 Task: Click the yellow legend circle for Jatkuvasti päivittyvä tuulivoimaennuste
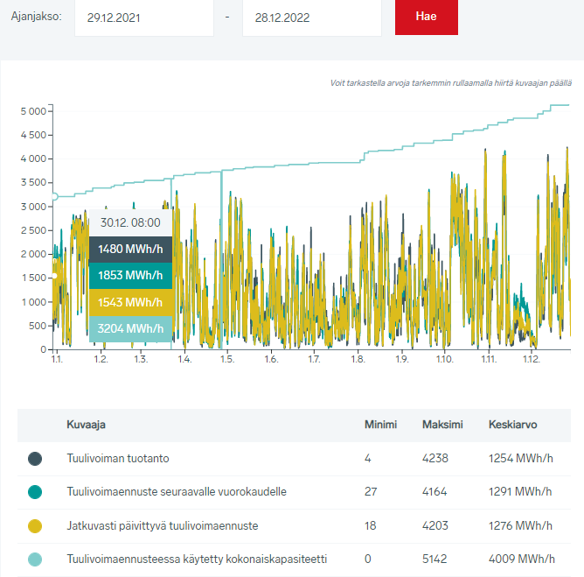click(x=35, y=525)
